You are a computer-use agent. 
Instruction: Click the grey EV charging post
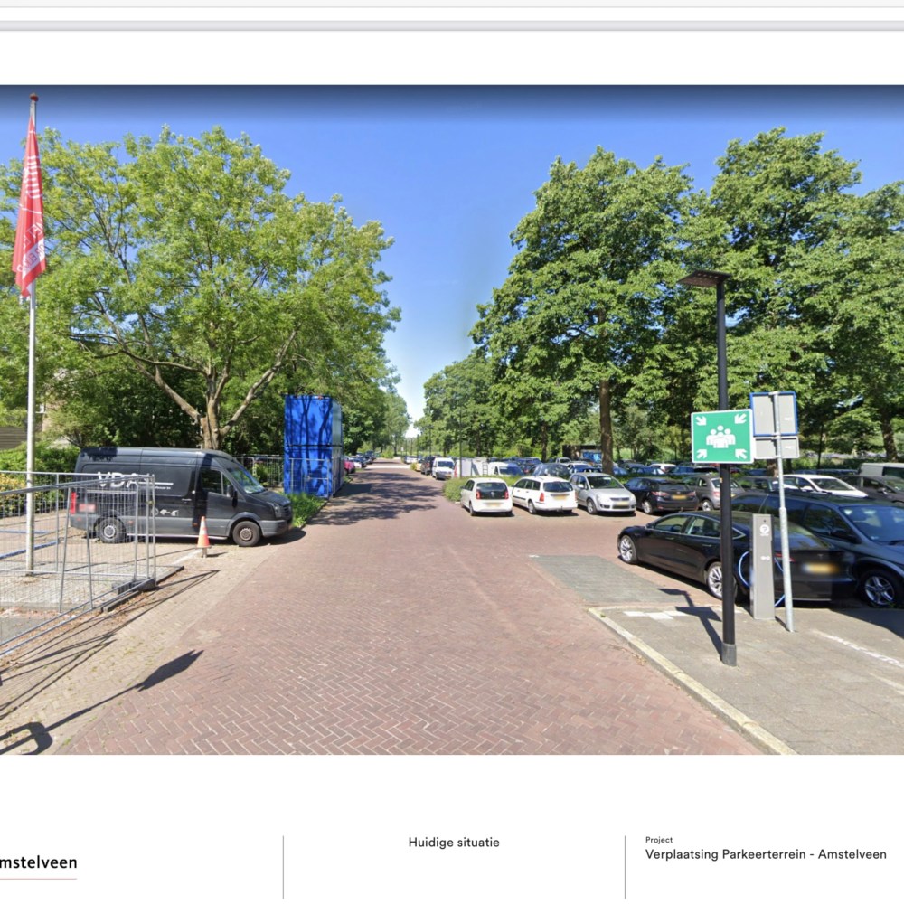(762, 566)
